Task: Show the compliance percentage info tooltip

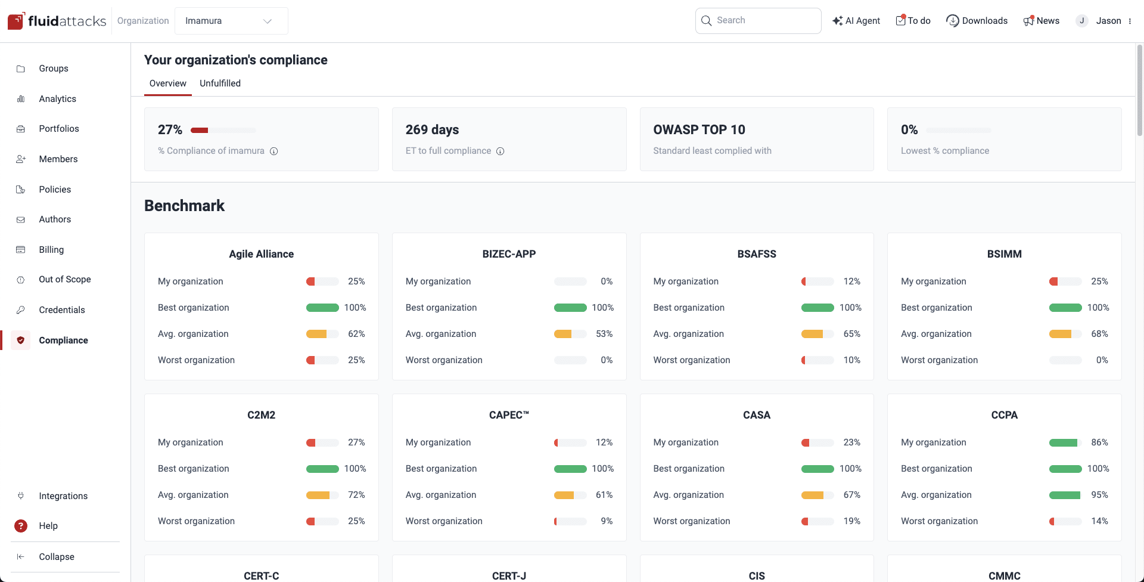Action: coord(274,151)
